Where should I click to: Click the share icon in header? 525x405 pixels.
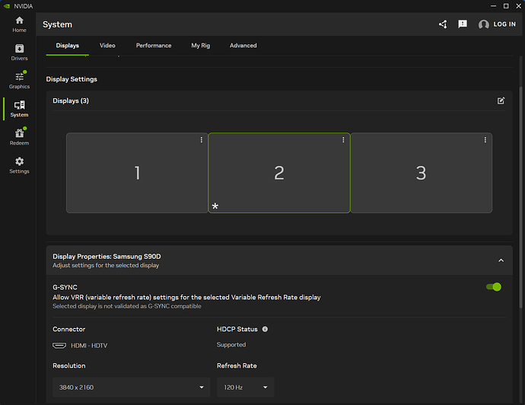[443, 24]
